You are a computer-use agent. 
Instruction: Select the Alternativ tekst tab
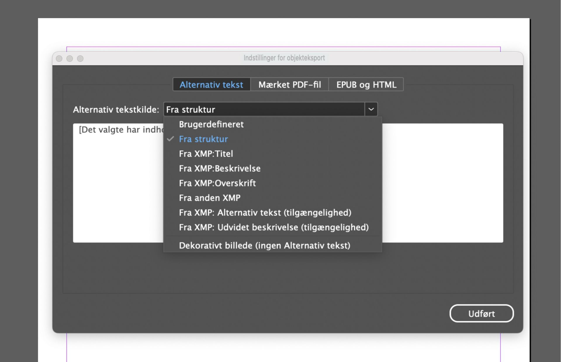click(x=212, y=85)
